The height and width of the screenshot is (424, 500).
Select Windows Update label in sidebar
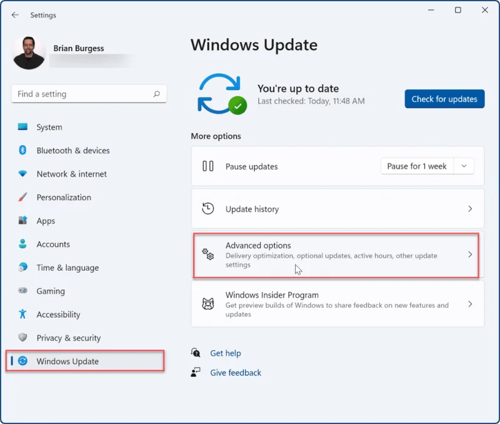coord(67,361)
